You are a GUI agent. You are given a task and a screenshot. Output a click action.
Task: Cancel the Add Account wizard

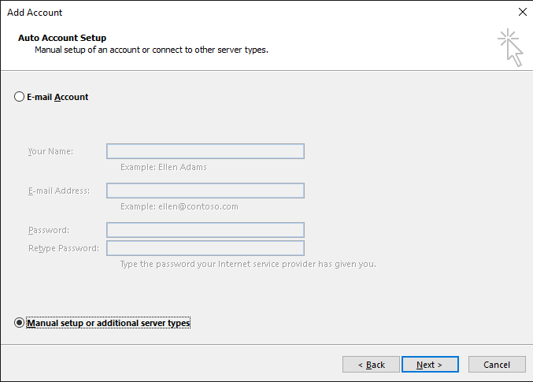tap(497, 365)
